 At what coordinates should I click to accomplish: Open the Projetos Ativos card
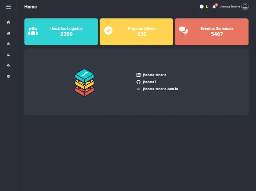coord(136,32)
